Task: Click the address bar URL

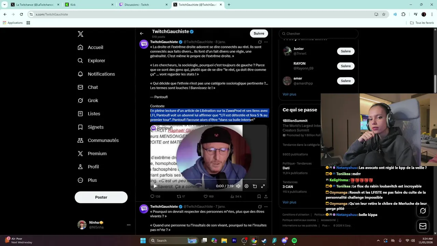Action: (52, 14)
